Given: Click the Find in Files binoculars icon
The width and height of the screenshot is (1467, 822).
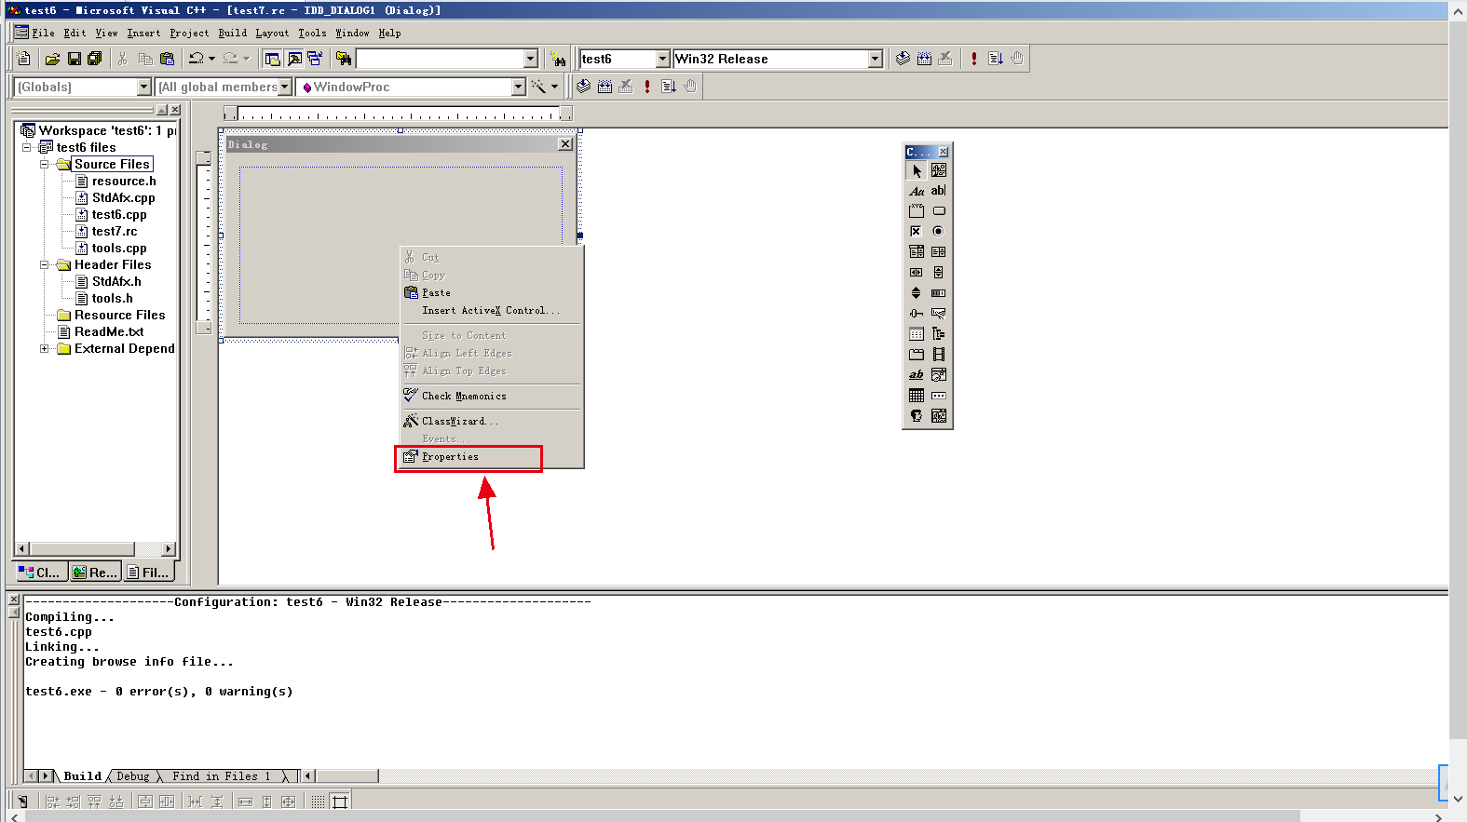Looking at the screenshot, I should coord(344,59).
